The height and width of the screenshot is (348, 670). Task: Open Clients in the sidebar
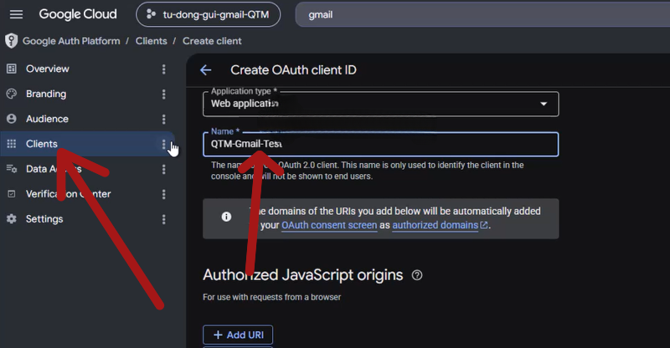pos(87,144)
